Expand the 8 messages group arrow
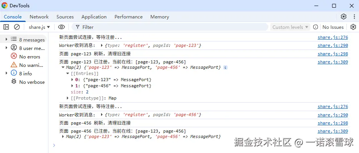Screen dimensions: 359x153 point(7,39)
